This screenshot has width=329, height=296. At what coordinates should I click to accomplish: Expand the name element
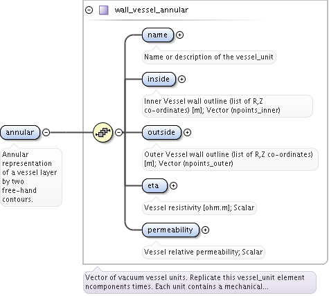pos(179,35)
